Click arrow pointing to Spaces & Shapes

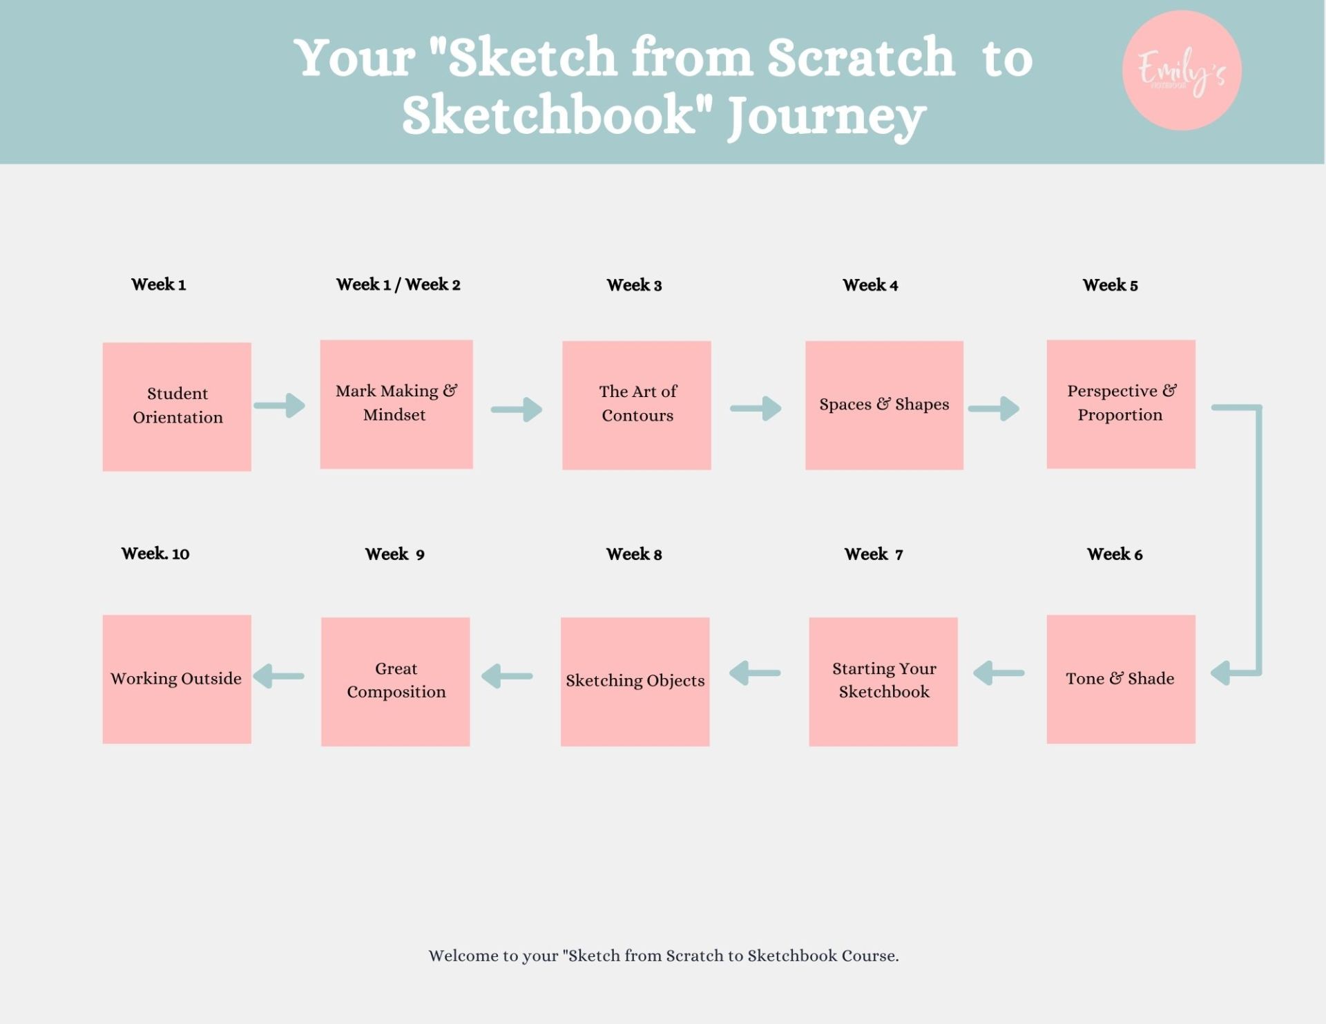(756, 408)
